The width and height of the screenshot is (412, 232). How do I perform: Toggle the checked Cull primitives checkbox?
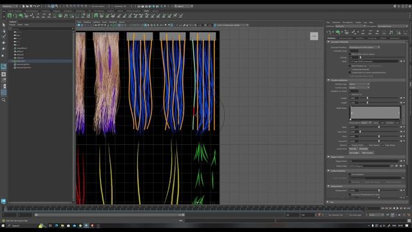point(350,70)
